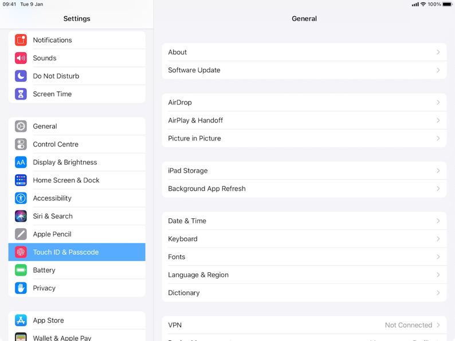This screenshot has height=341, width=455.
Task: Tap the App Store label
Action: click(x=49, y=321)
